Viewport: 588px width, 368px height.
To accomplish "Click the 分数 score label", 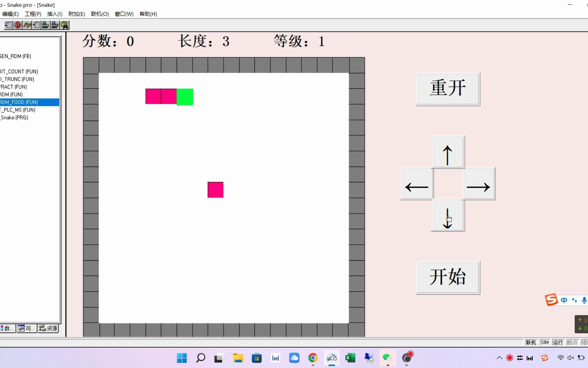I will 108,41.
